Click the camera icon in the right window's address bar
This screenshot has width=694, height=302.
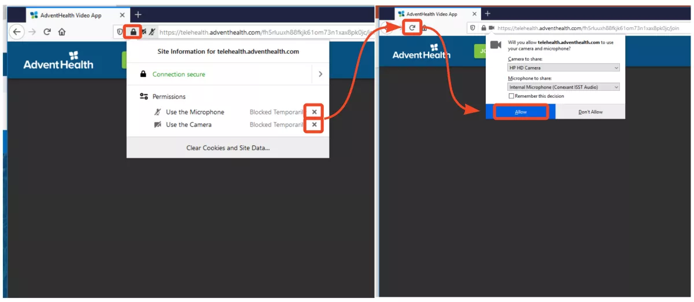pyautogui.click(x=492, y=28)
